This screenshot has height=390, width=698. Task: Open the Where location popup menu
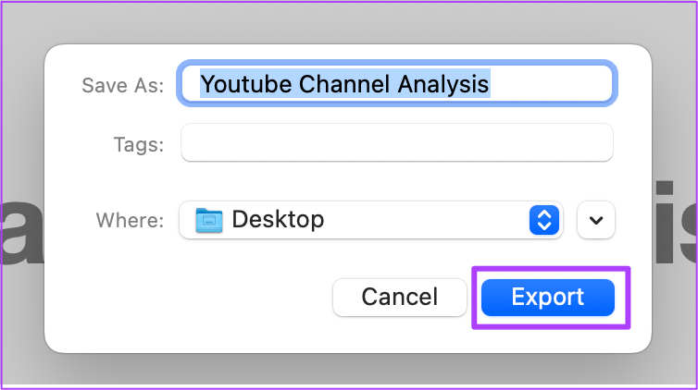click(x=371, y=220)
